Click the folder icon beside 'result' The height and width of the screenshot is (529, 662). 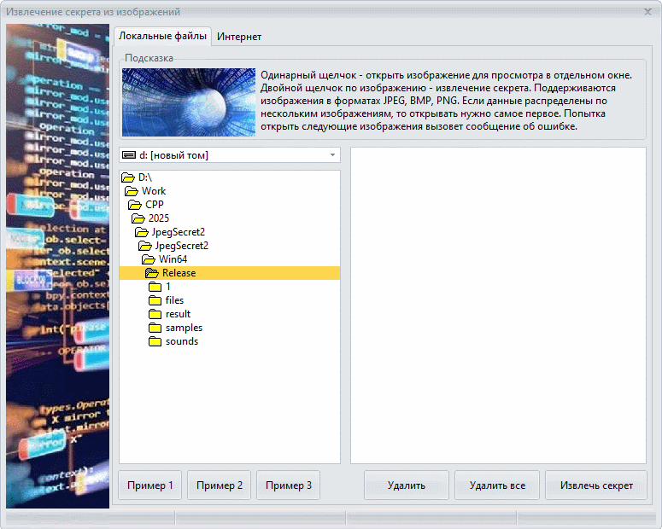155,314
